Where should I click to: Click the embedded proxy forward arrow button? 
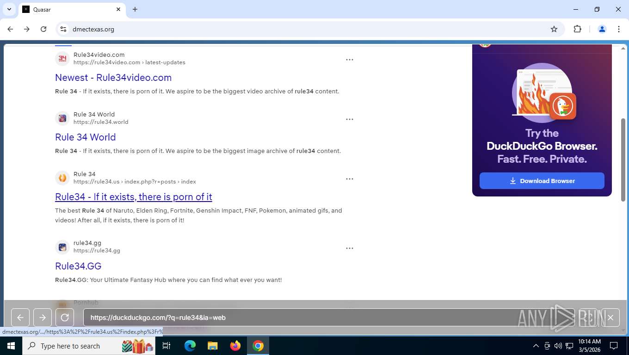point(43,318)
